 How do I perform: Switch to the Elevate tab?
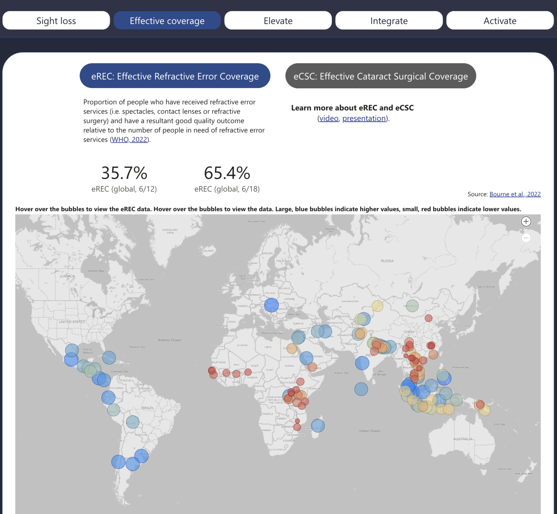(x=278, y=21)
